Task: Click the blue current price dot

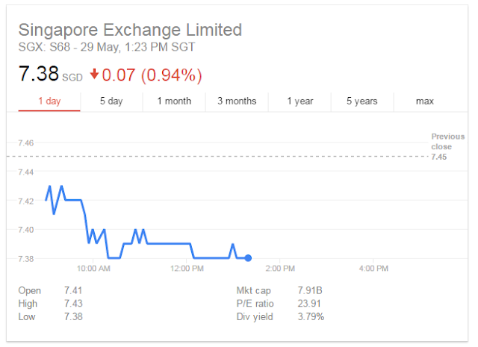Action: coord(248,258)
